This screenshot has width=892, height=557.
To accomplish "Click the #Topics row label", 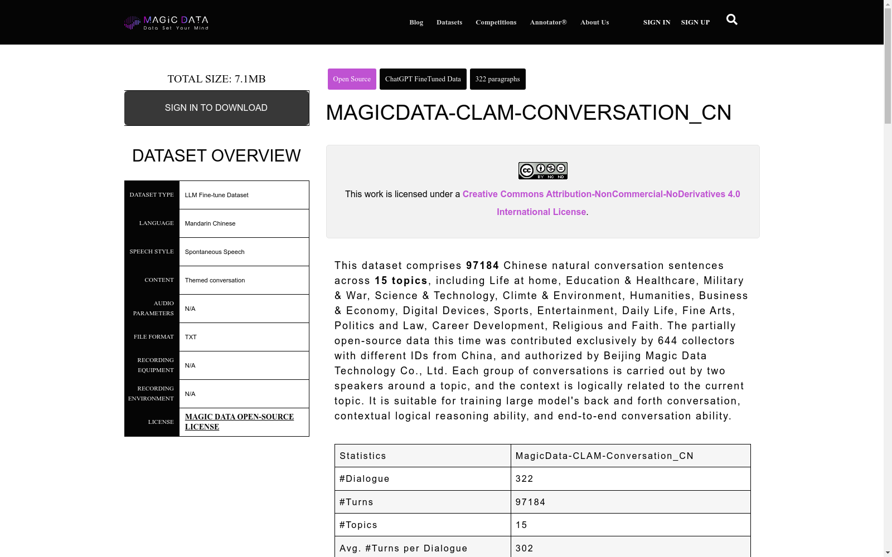I will 358,525.
